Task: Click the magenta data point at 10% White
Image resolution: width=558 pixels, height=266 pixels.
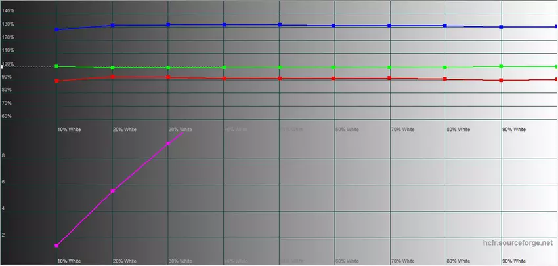Action: tap(57, 245)
